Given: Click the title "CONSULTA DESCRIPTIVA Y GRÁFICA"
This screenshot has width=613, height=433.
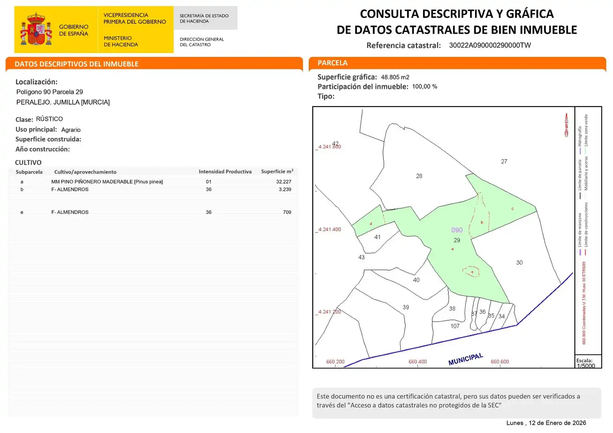Looking at the screenshot, I should (x=457, y=14).
